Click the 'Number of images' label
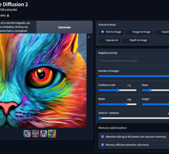This screenshot has width=169, height=154. coord(109,71)
